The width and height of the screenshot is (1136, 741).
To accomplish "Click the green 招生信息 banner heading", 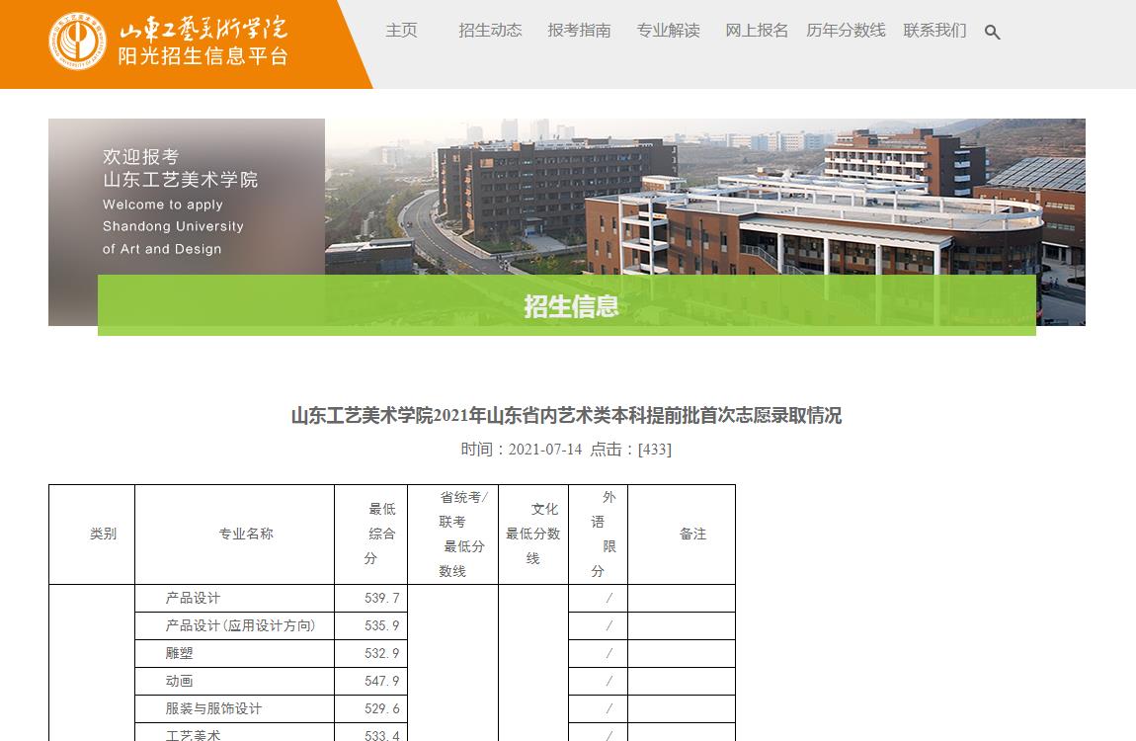I will [x=571, y=306].
